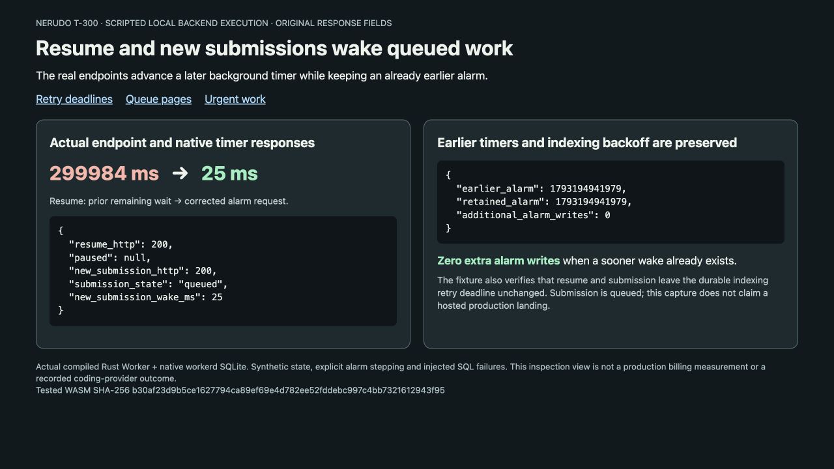The width and height of the screenshot is (834, 469).
Task: Go to the Queue pages link
Action: pyautogui.click(x=158, y=99)
